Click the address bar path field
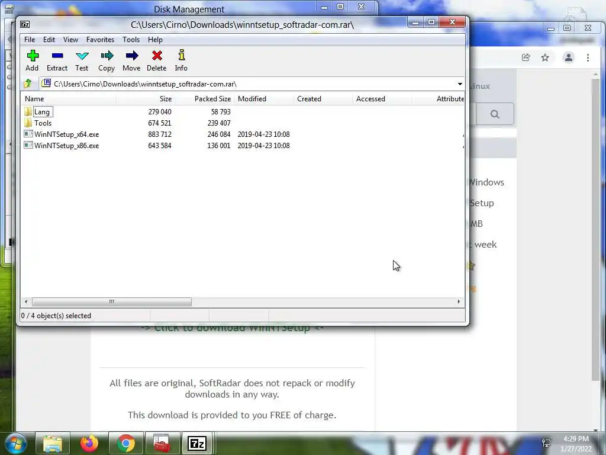606x455 pixels. (x=247, y=84)
